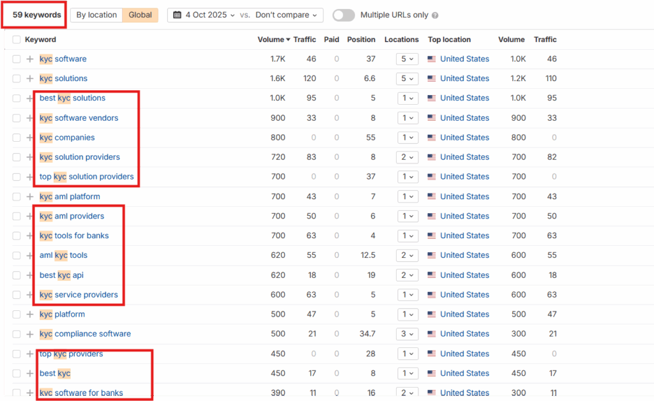This screenshot has height=401, width=654.
Task: Open locations dropdown for kyc compliance software
Action: click(x=407, y=334)
